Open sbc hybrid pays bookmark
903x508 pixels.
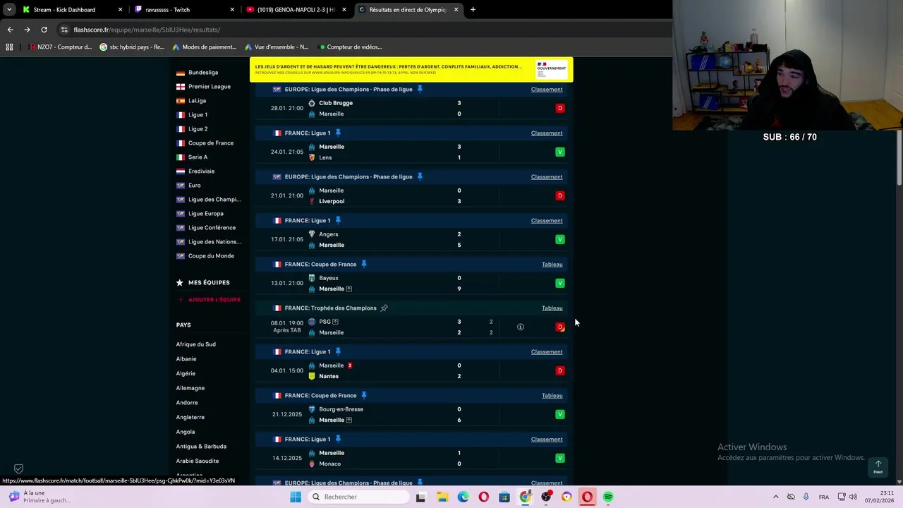tap(132, 47)
